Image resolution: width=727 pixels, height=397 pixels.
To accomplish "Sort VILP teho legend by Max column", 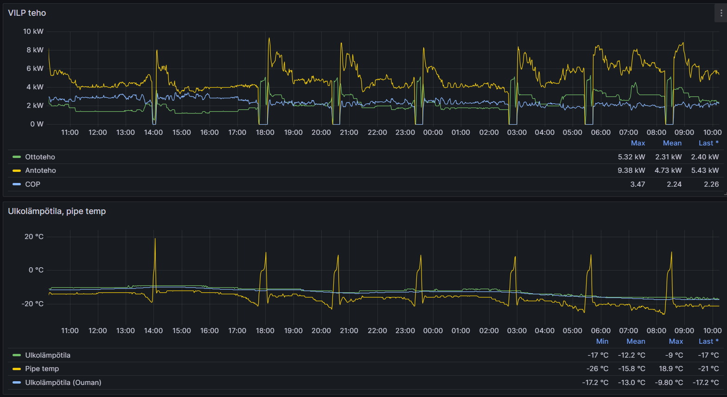I will coord(638,143).
